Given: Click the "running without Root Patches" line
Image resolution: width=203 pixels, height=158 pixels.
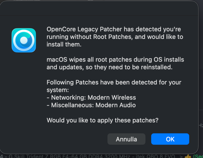Looking at the screenshot, I should tap(115, 37).
